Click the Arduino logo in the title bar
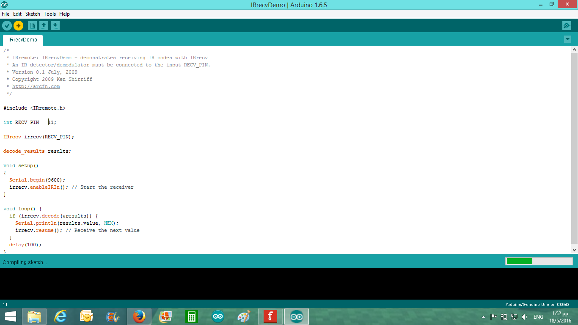Screen dimensions: 578x325 [x=4, y=5]
